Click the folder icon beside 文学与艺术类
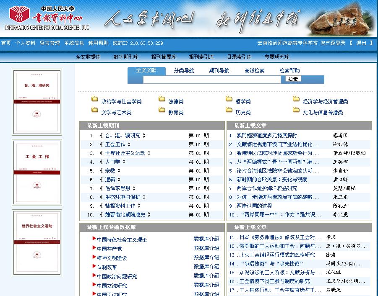The image size is (378, 296). [x=95, y=110]
